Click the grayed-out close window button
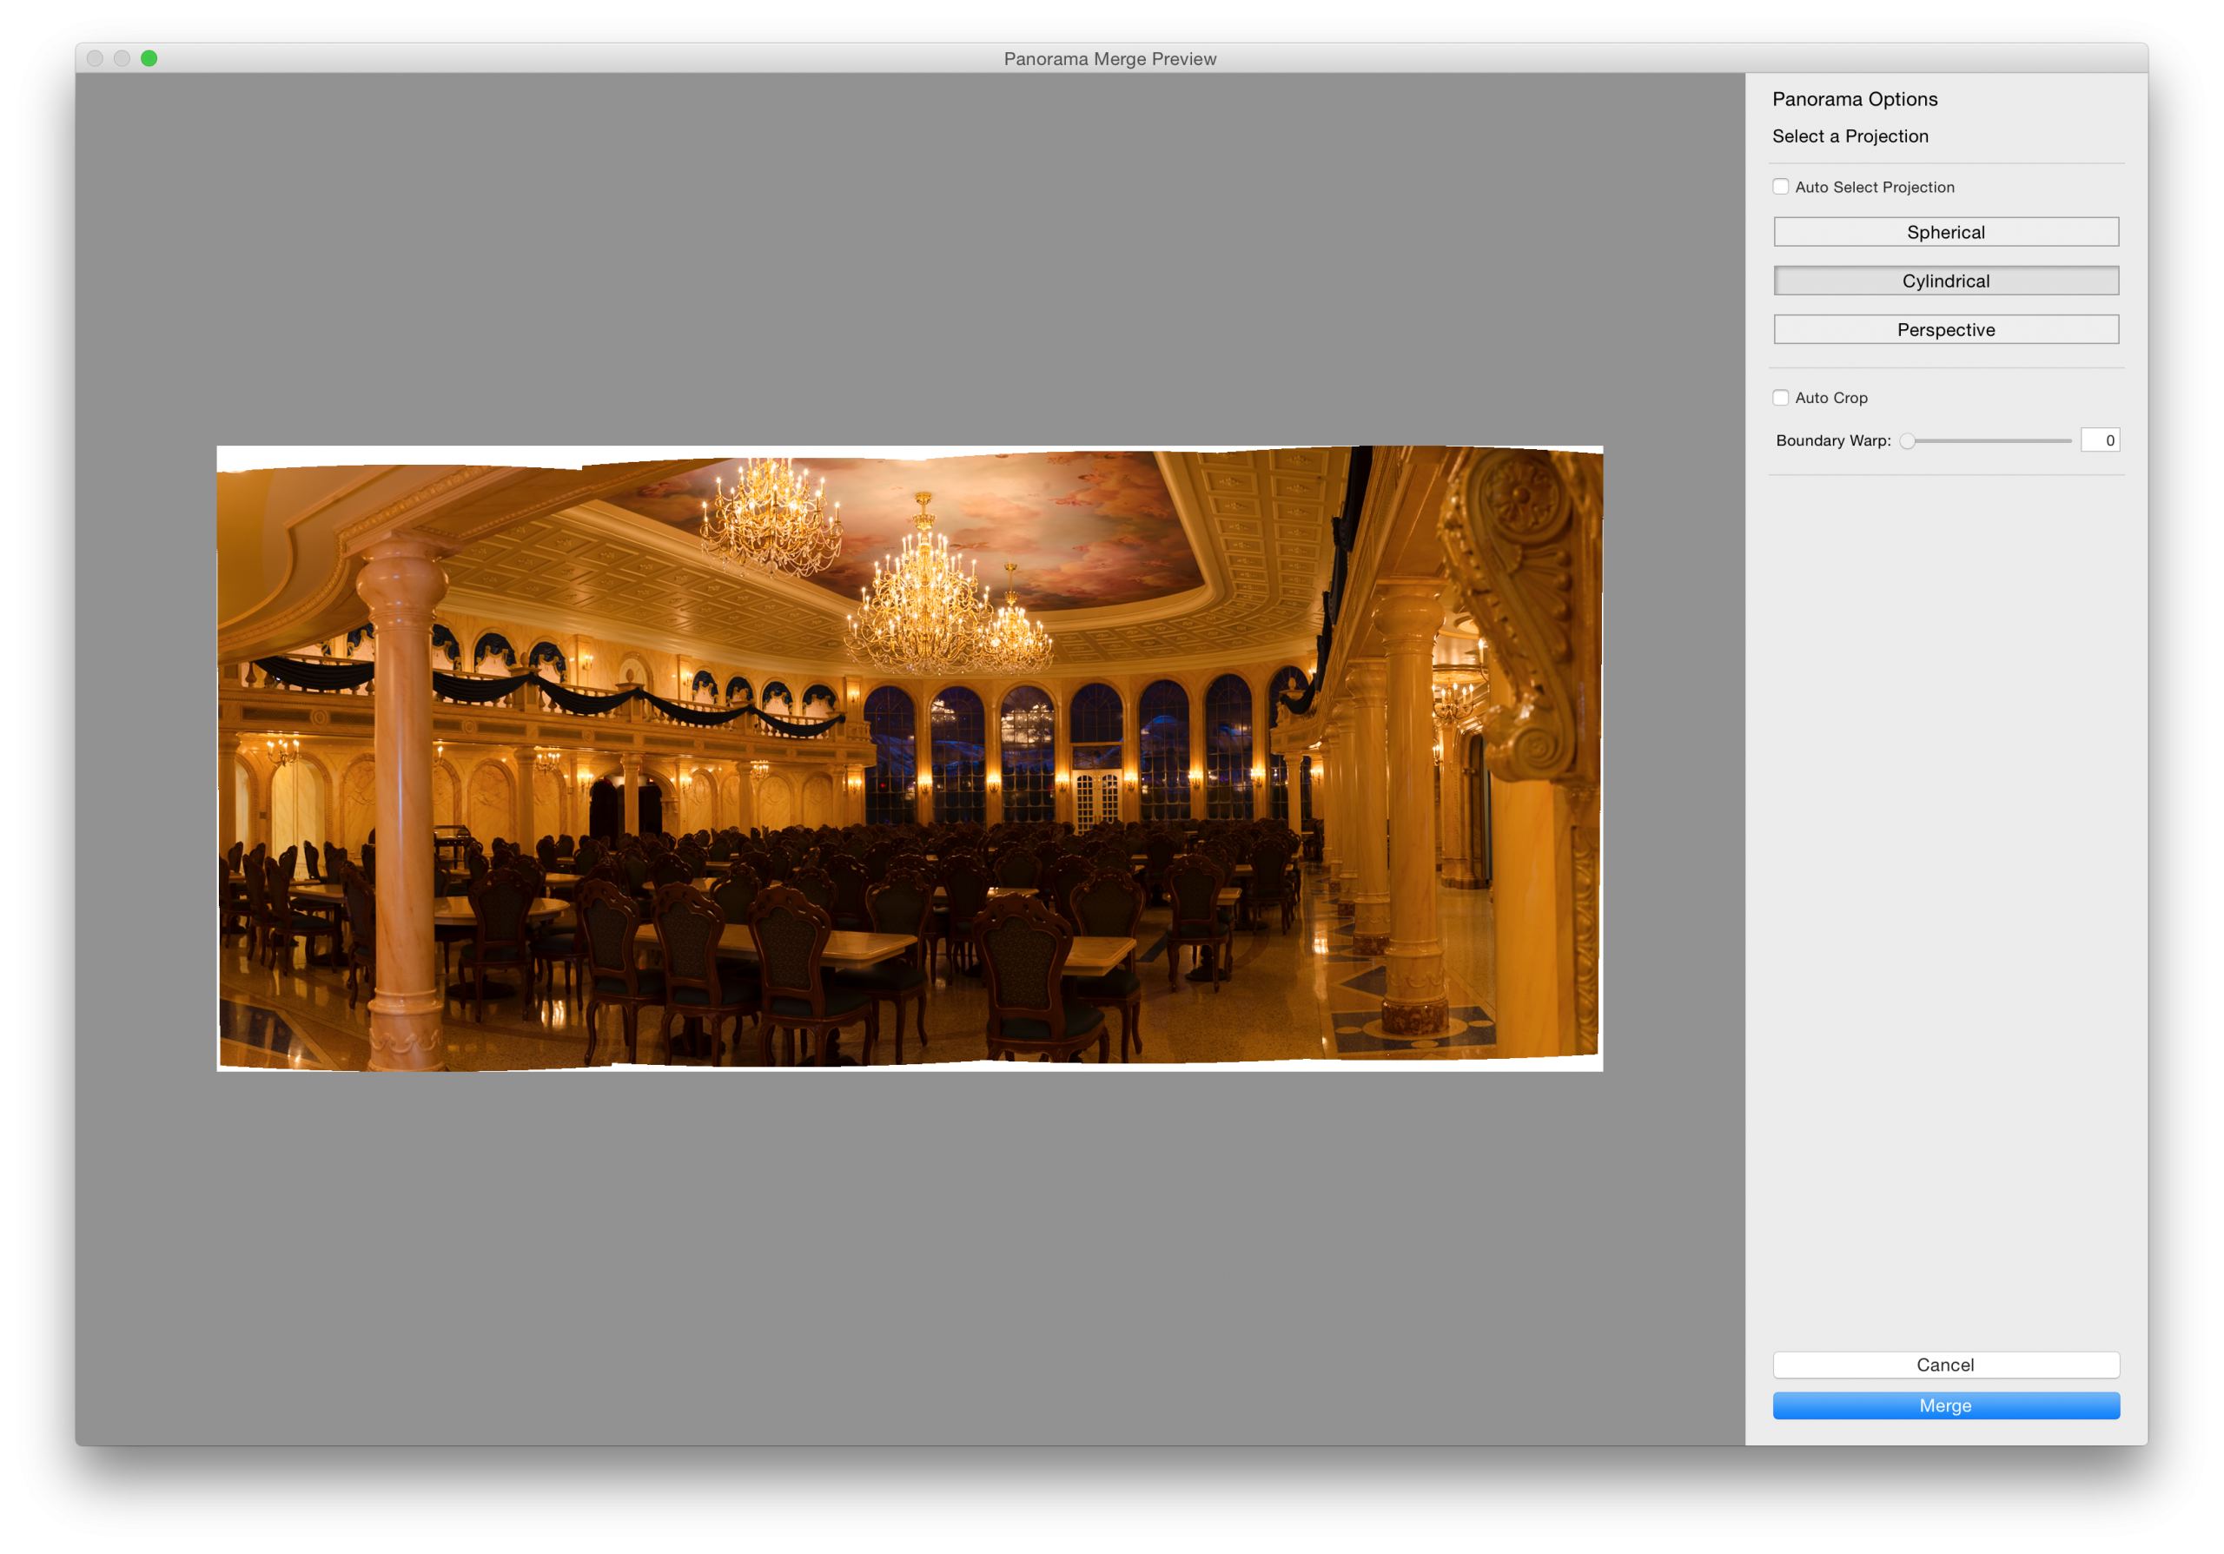Screen dimensions: 2224x1554 [x=95, y=59]
